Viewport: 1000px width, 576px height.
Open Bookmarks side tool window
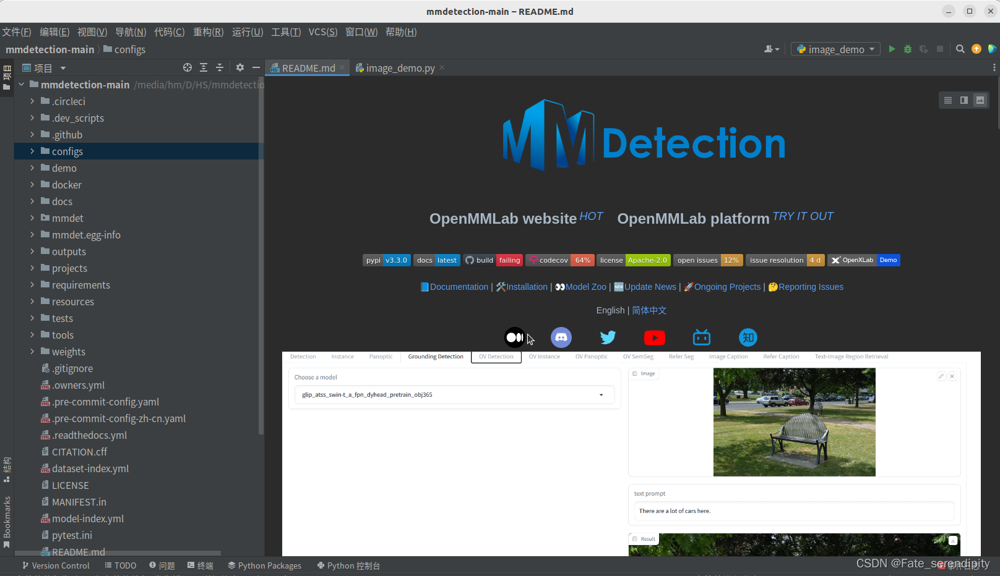click(x=7, y=522)
